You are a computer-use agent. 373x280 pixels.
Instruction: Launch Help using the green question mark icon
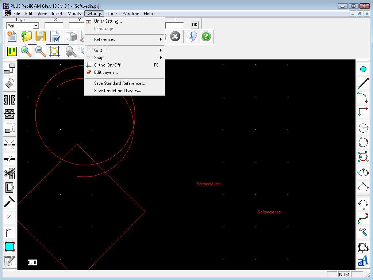point(205,36)
